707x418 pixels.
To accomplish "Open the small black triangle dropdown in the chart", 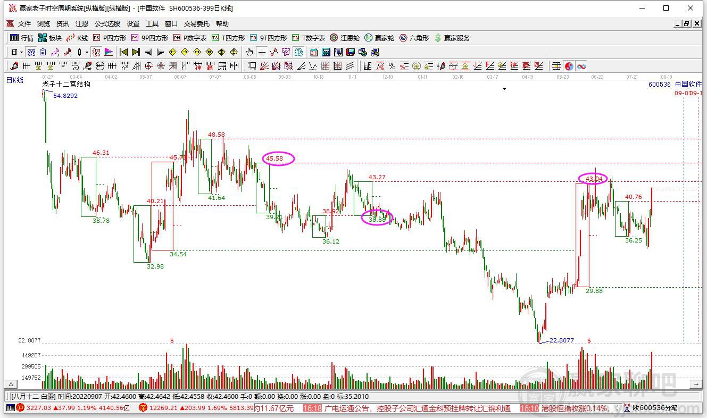I will [504, 89].
